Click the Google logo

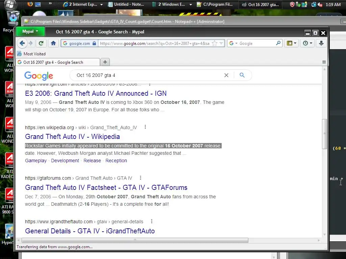[x=39, y=76]
